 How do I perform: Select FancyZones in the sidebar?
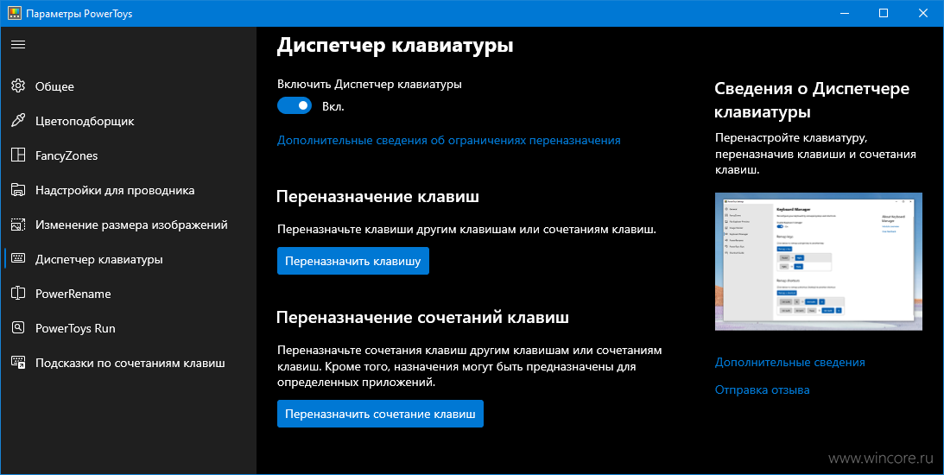tap(128, 155)
